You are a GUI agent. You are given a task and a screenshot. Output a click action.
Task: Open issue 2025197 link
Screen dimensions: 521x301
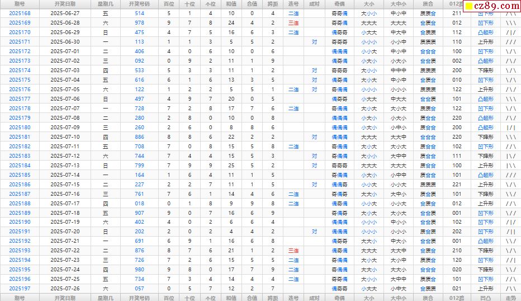(x=20, y=289)
